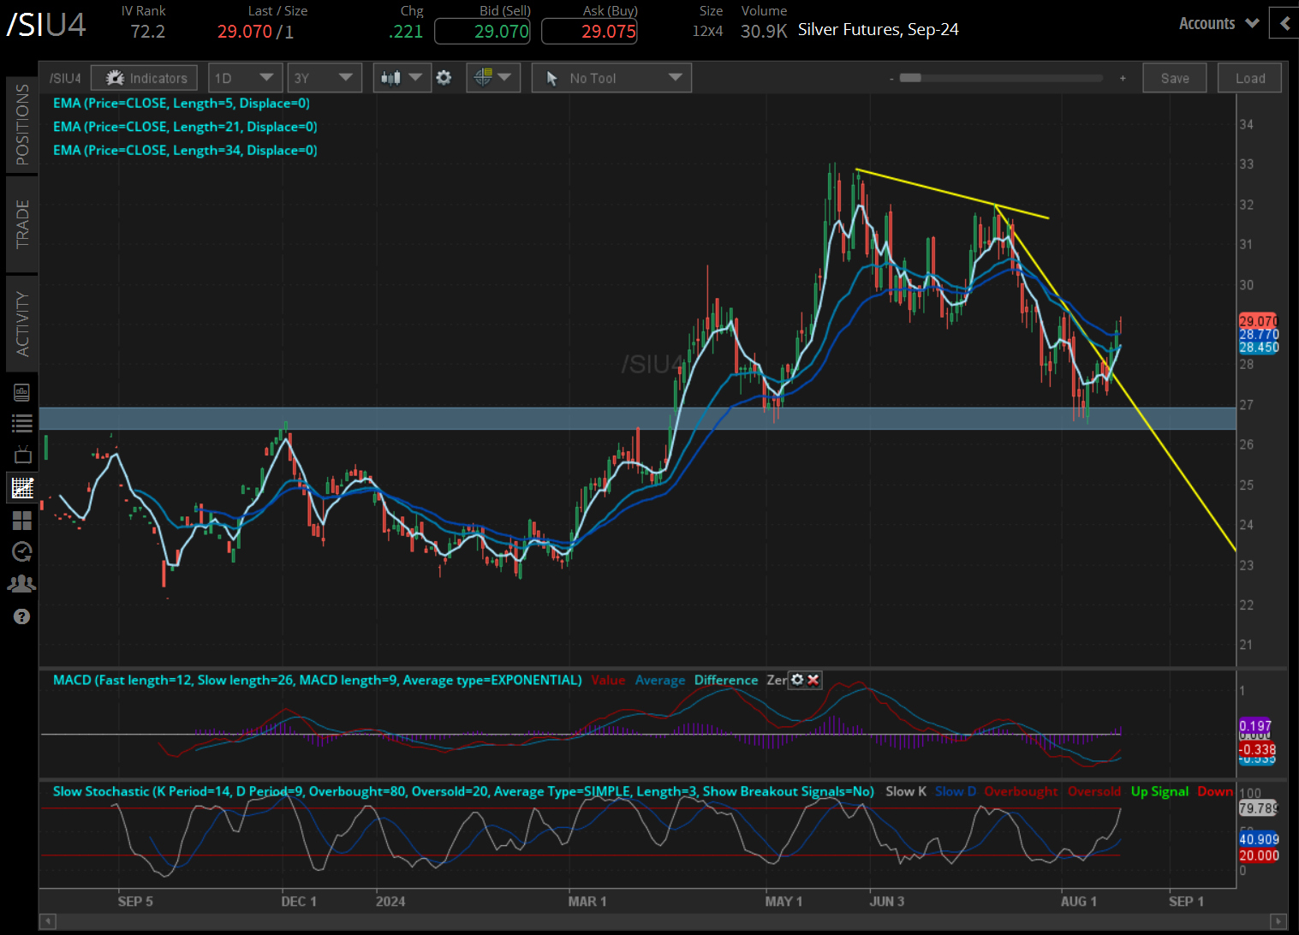
Task: Open the No Tool drawing tool dropdown
Action: pyautogui.click(x=611, y=78)
